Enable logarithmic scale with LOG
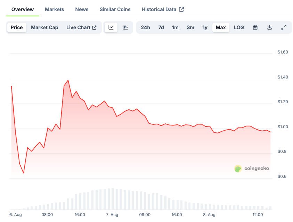 pyautogui.click(x=239, y=27)
